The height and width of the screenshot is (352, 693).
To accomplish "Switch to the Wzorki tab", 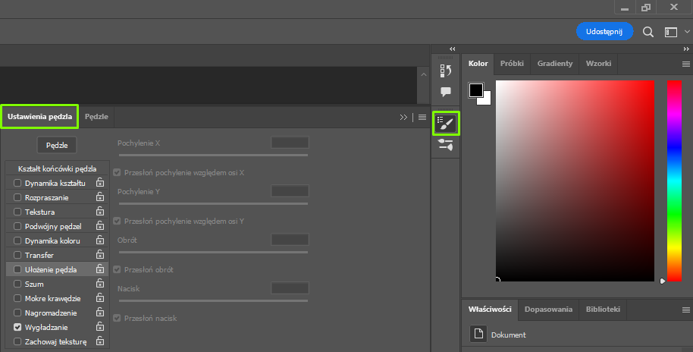I will coord(598,64).
